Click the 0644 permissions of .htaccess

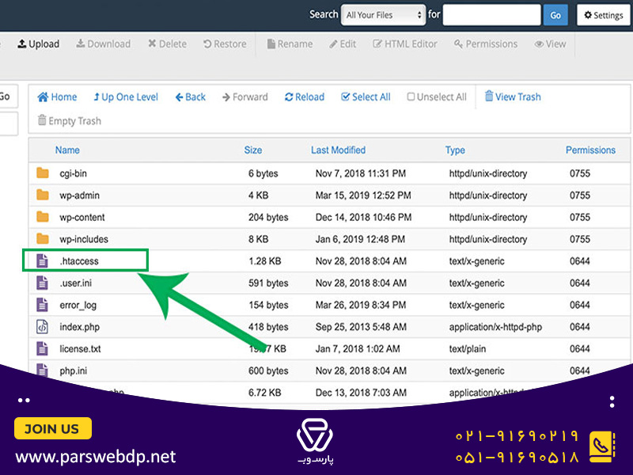coord(580,261)
